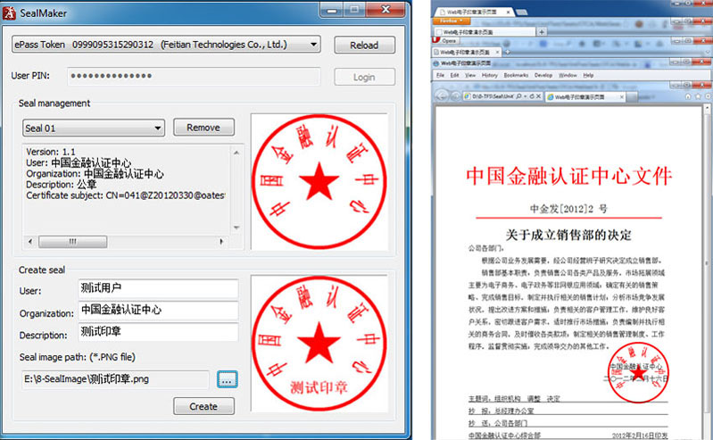
Task: Open the Help menu in Safari window
Action: (x=588, y=75)
